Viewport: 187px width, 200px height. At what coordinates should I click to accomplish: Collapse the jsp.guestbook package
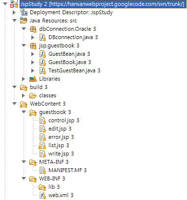pos(24,45)
